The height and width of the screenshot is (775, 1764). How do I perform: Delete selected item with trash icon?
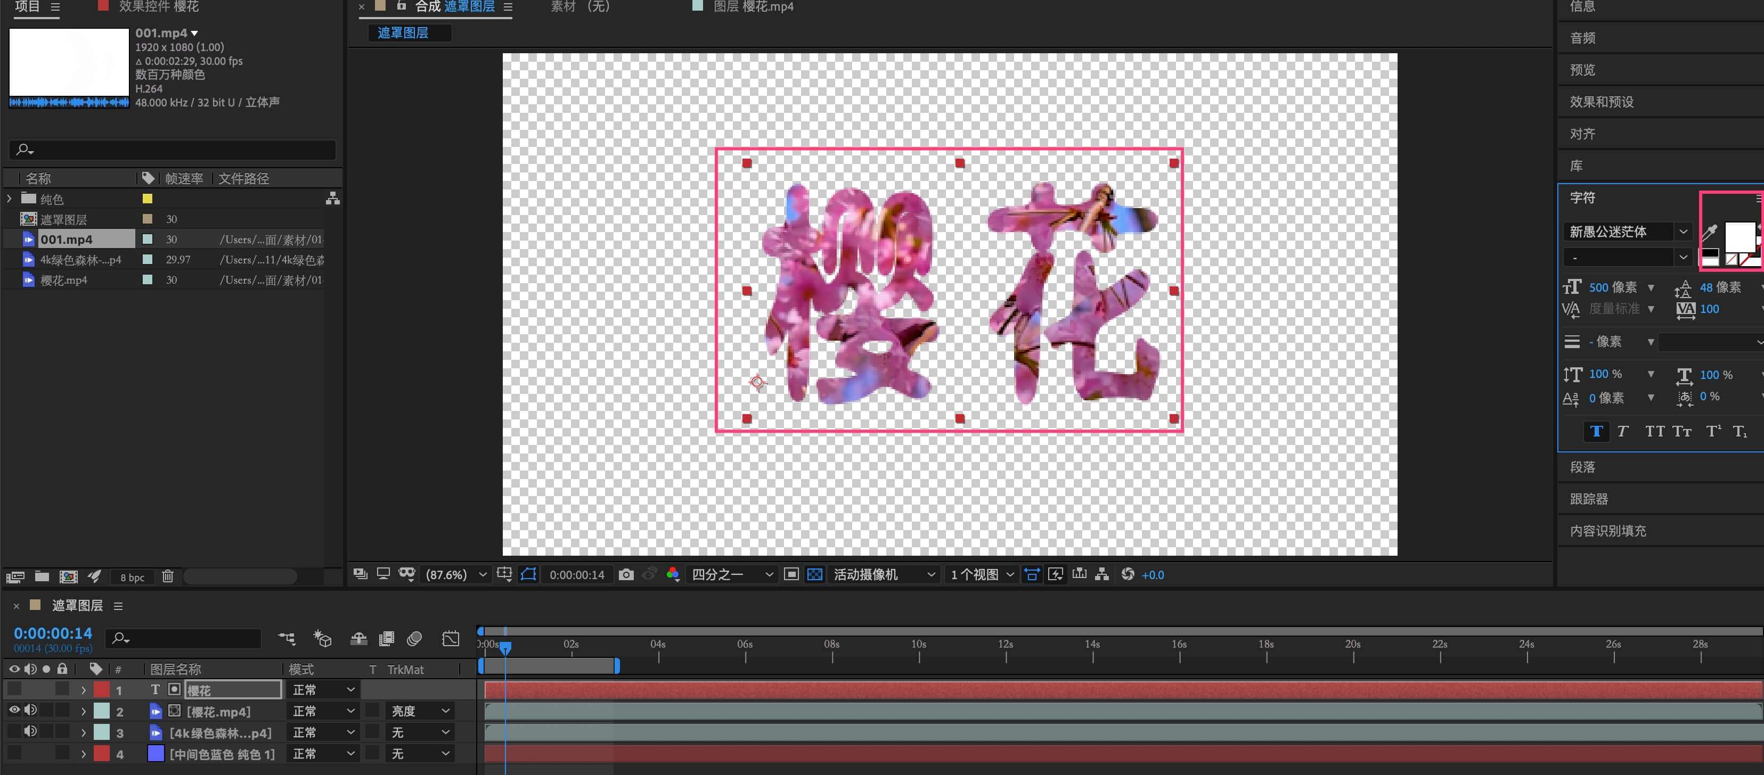click(x=168, y=576)
